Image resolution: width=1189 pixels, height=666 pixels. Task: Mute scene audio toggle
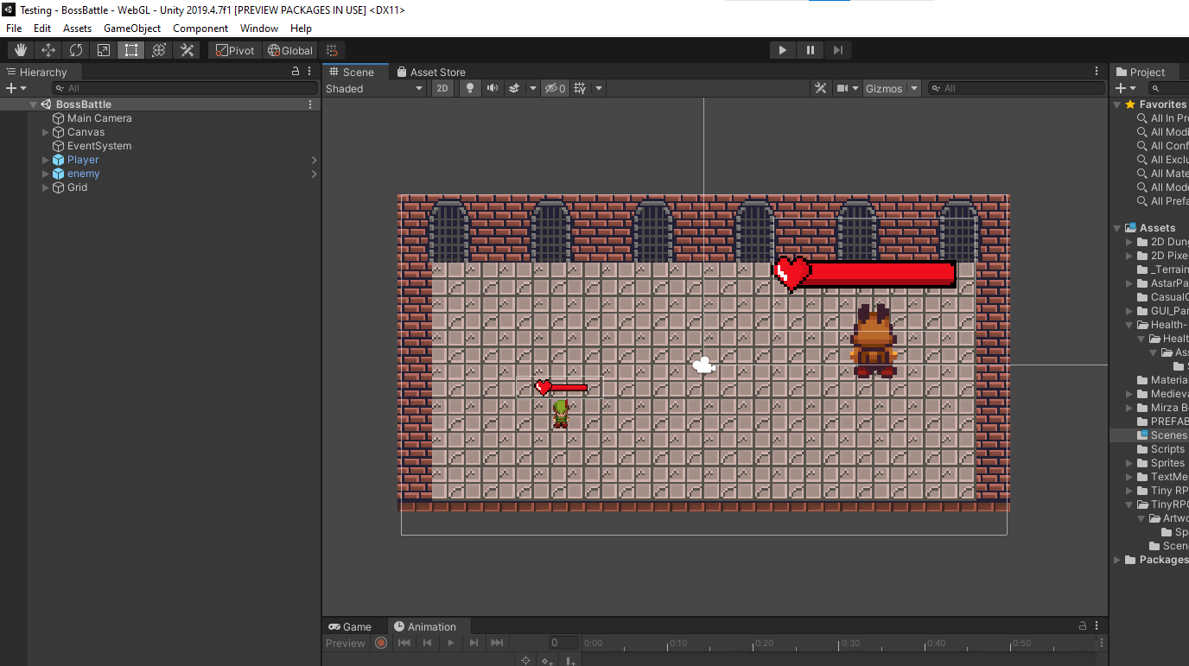(493, 88)
